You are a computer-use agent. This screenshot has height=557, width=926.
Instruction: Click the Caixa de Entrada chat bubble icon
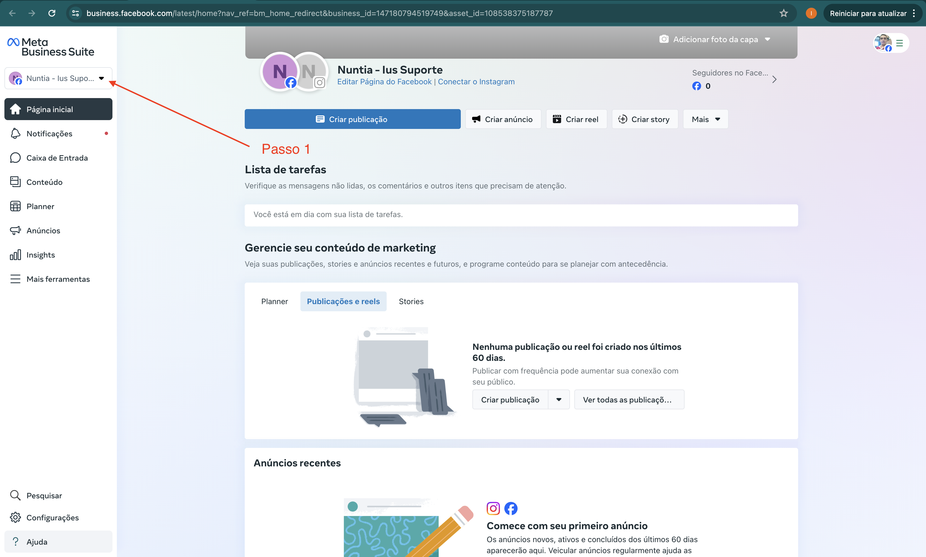coord(15,158)
